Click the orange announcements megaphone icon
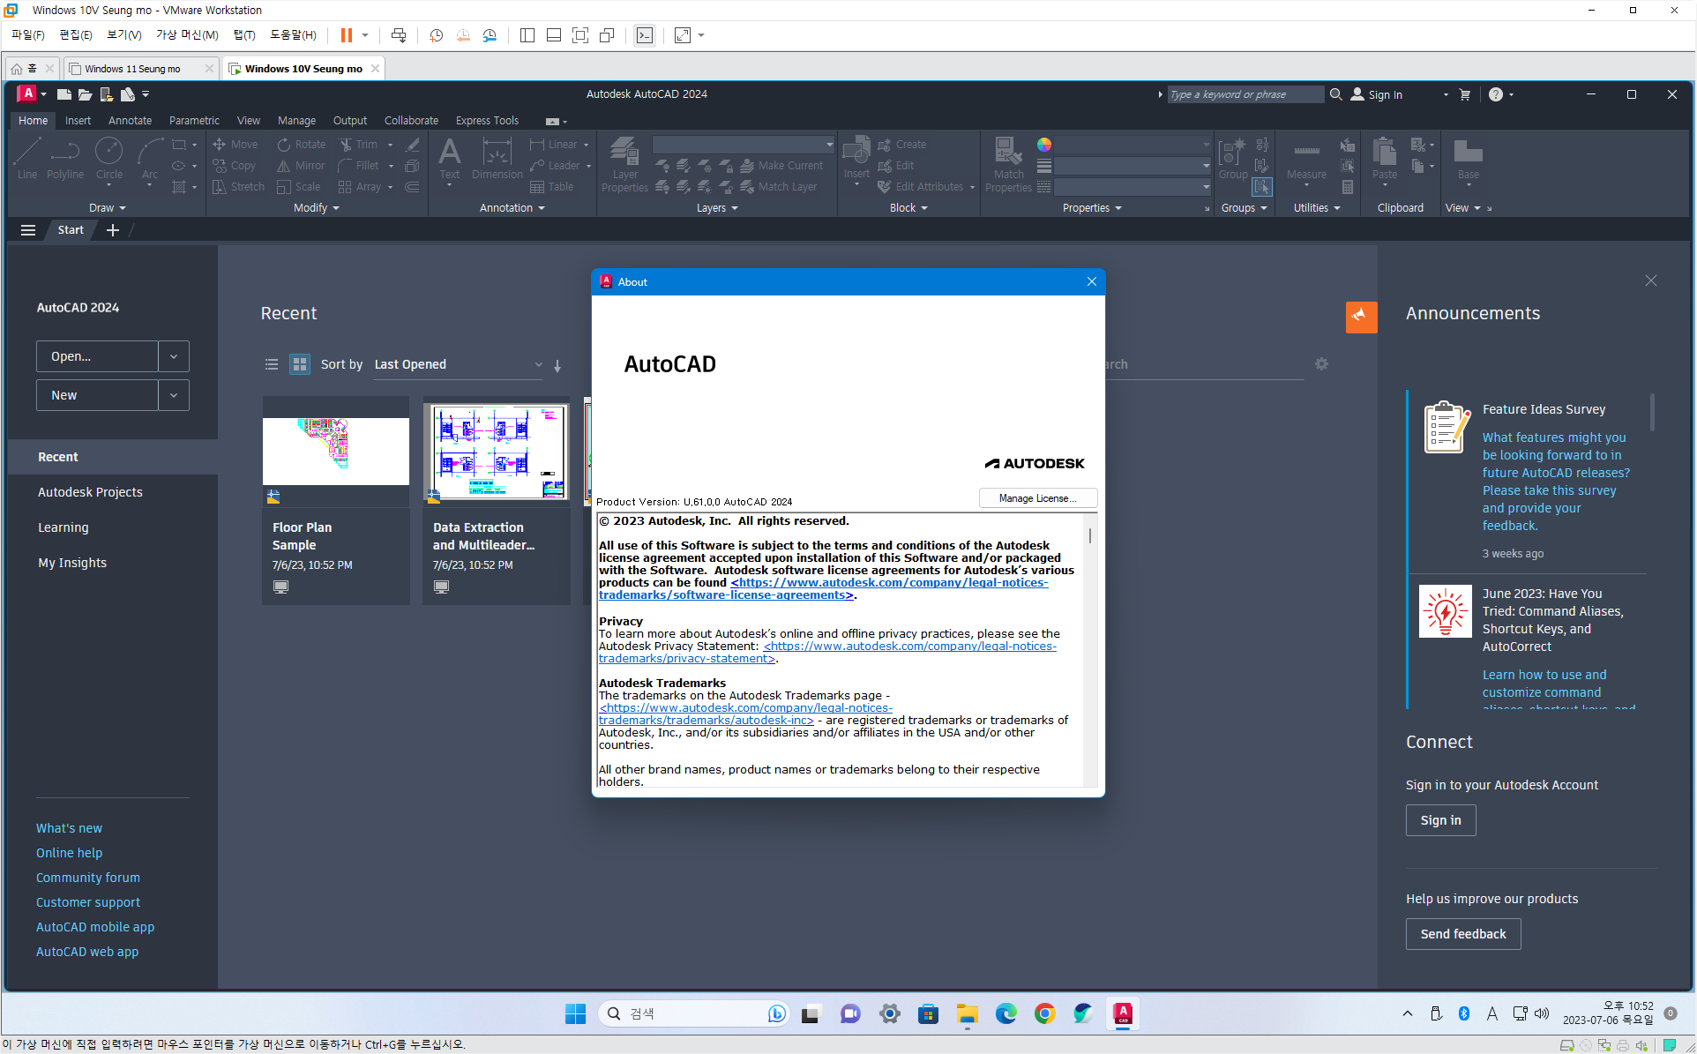The image size is (1697, 1054). (x=1361, y=316)
